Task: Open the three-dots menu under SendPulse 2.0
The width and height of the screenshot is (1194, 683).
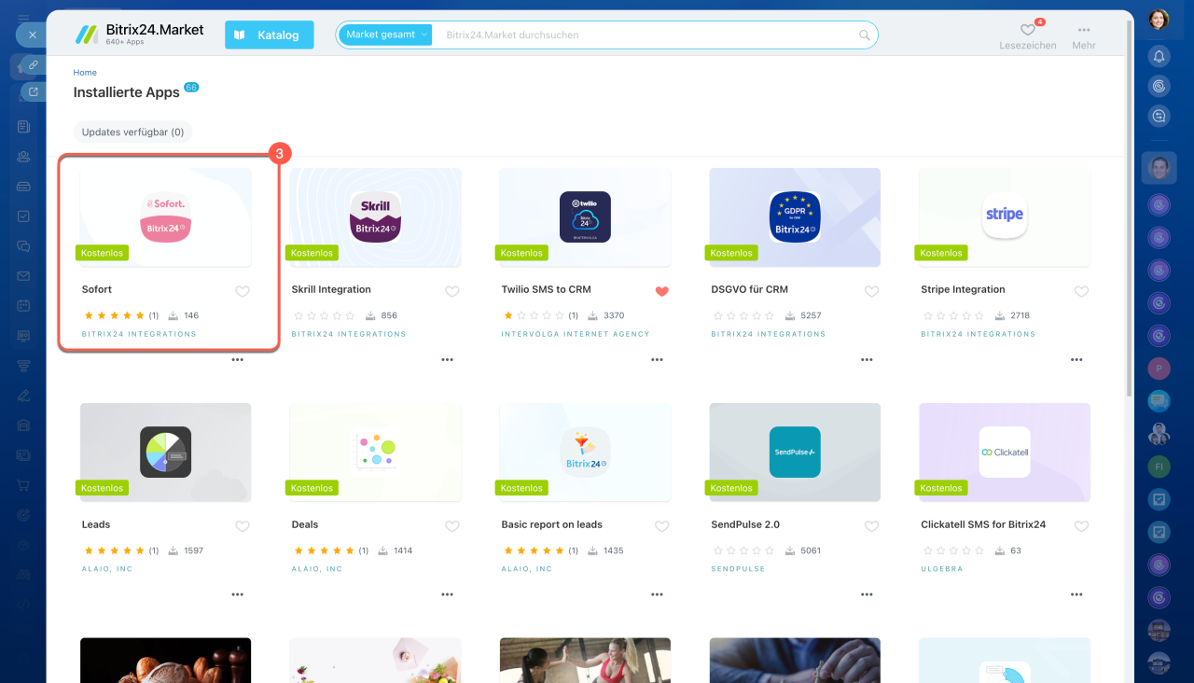Action: 868,594
